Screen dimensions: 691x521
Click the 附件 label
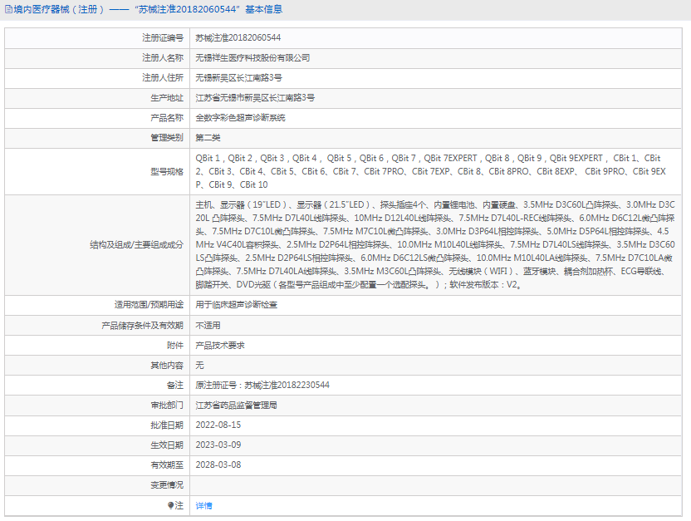pos(175,345)
